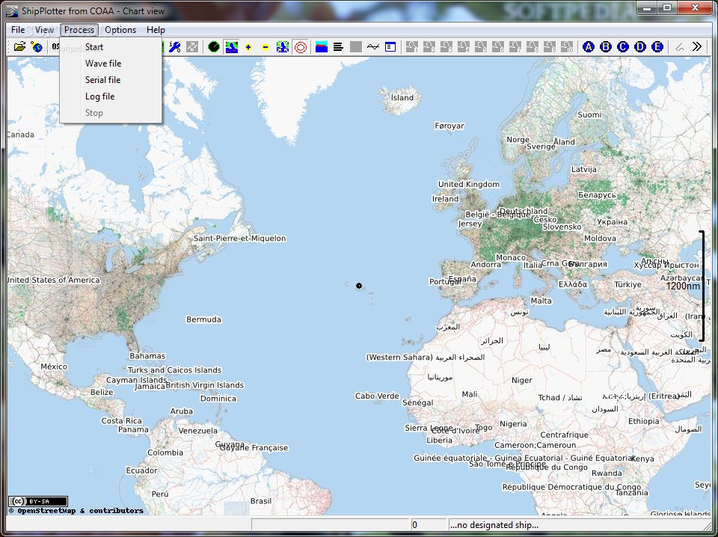
Task: Select chart preset 4 icon
Action: [x=464, y=46]
